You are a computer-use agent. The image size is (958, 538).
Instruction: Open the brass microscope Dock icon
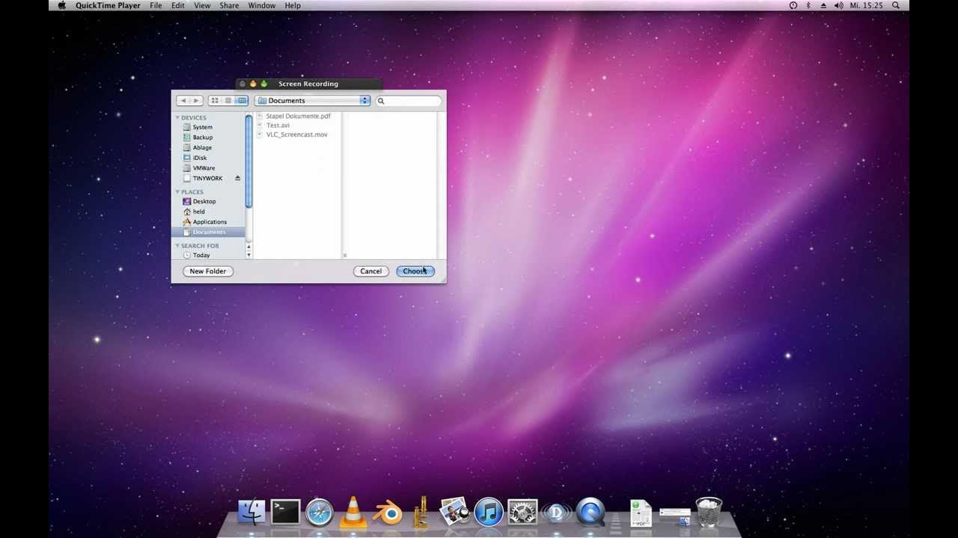pyautogui.click(x=421, y=512)
